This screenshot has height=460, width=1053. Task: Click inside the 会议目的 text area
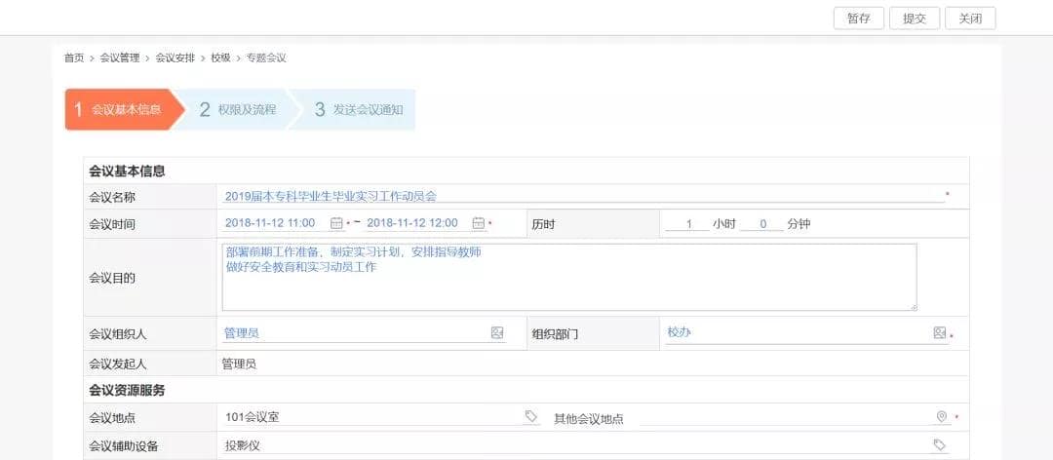tap(569, 278)
